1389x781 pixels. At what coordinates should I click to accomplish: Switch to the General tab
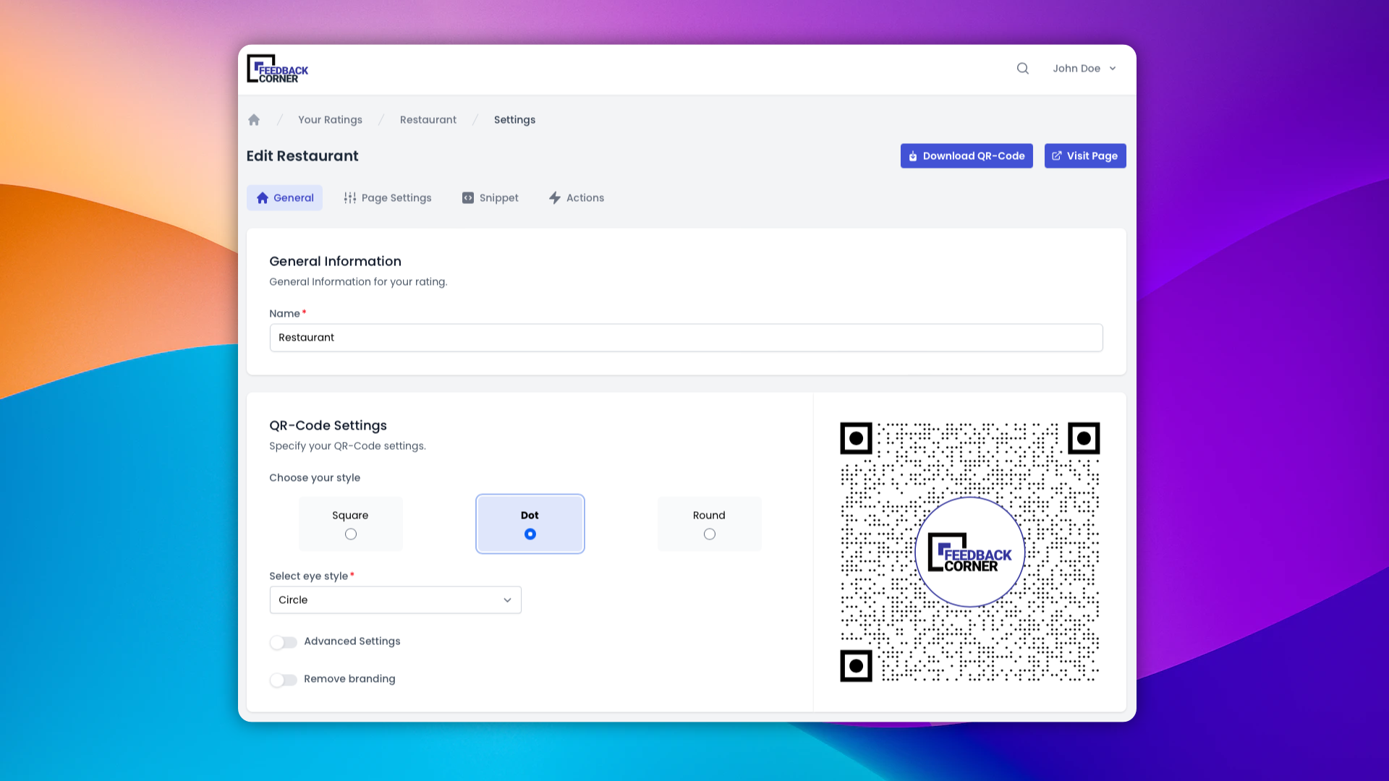(284, 197)
